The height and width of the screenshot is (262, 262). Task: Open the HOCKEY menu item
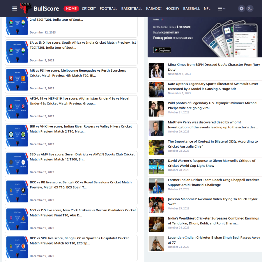(x=172, y=8)
